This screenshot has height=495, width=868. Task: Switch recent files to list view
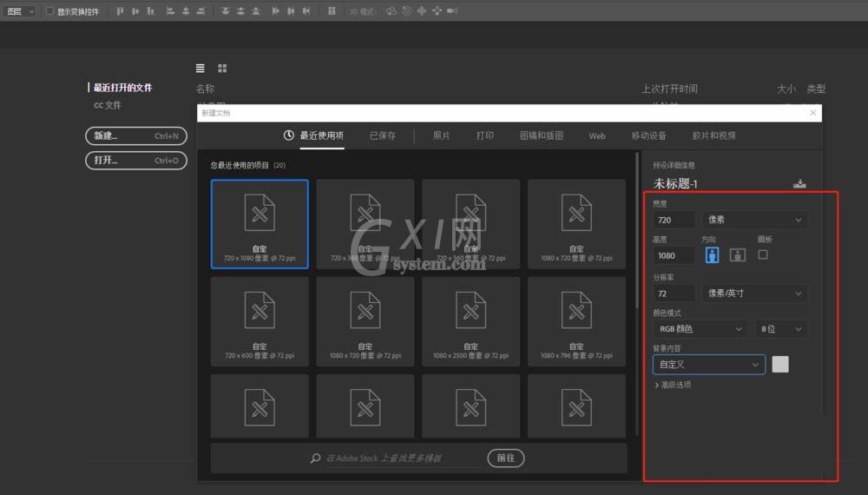click(x=200, y=68)
